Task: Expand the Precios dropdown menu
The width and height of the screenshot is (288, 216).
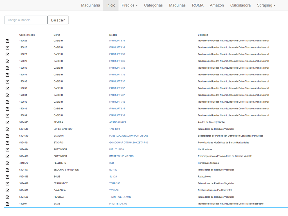Action: [x=129, y=5]
